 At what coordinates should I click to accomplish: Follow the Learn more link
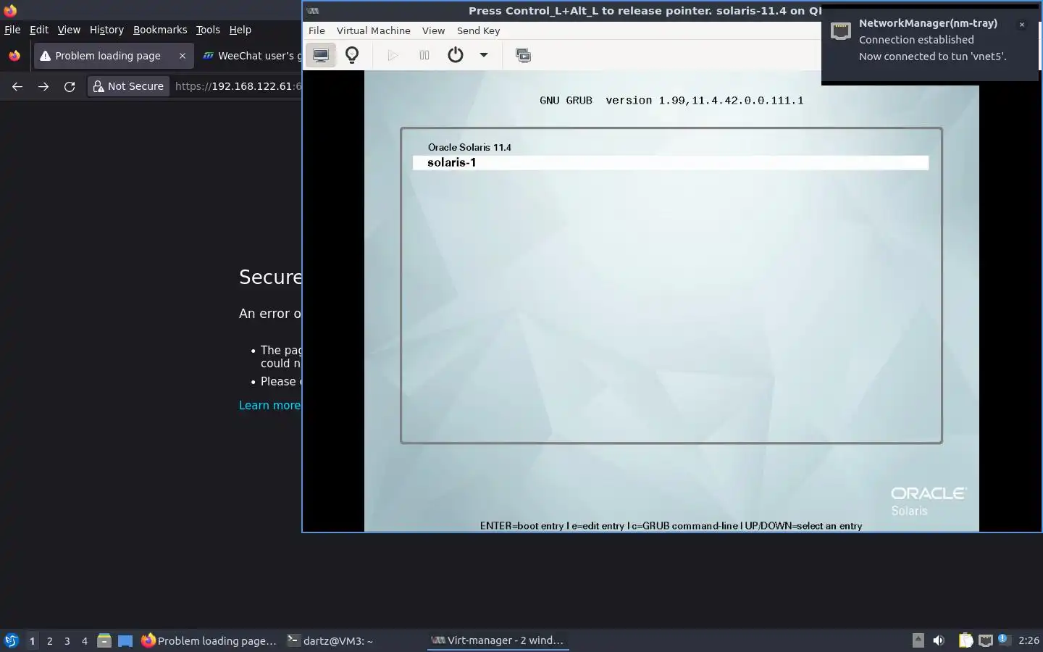pyautogui.click(x=269, y=405)
